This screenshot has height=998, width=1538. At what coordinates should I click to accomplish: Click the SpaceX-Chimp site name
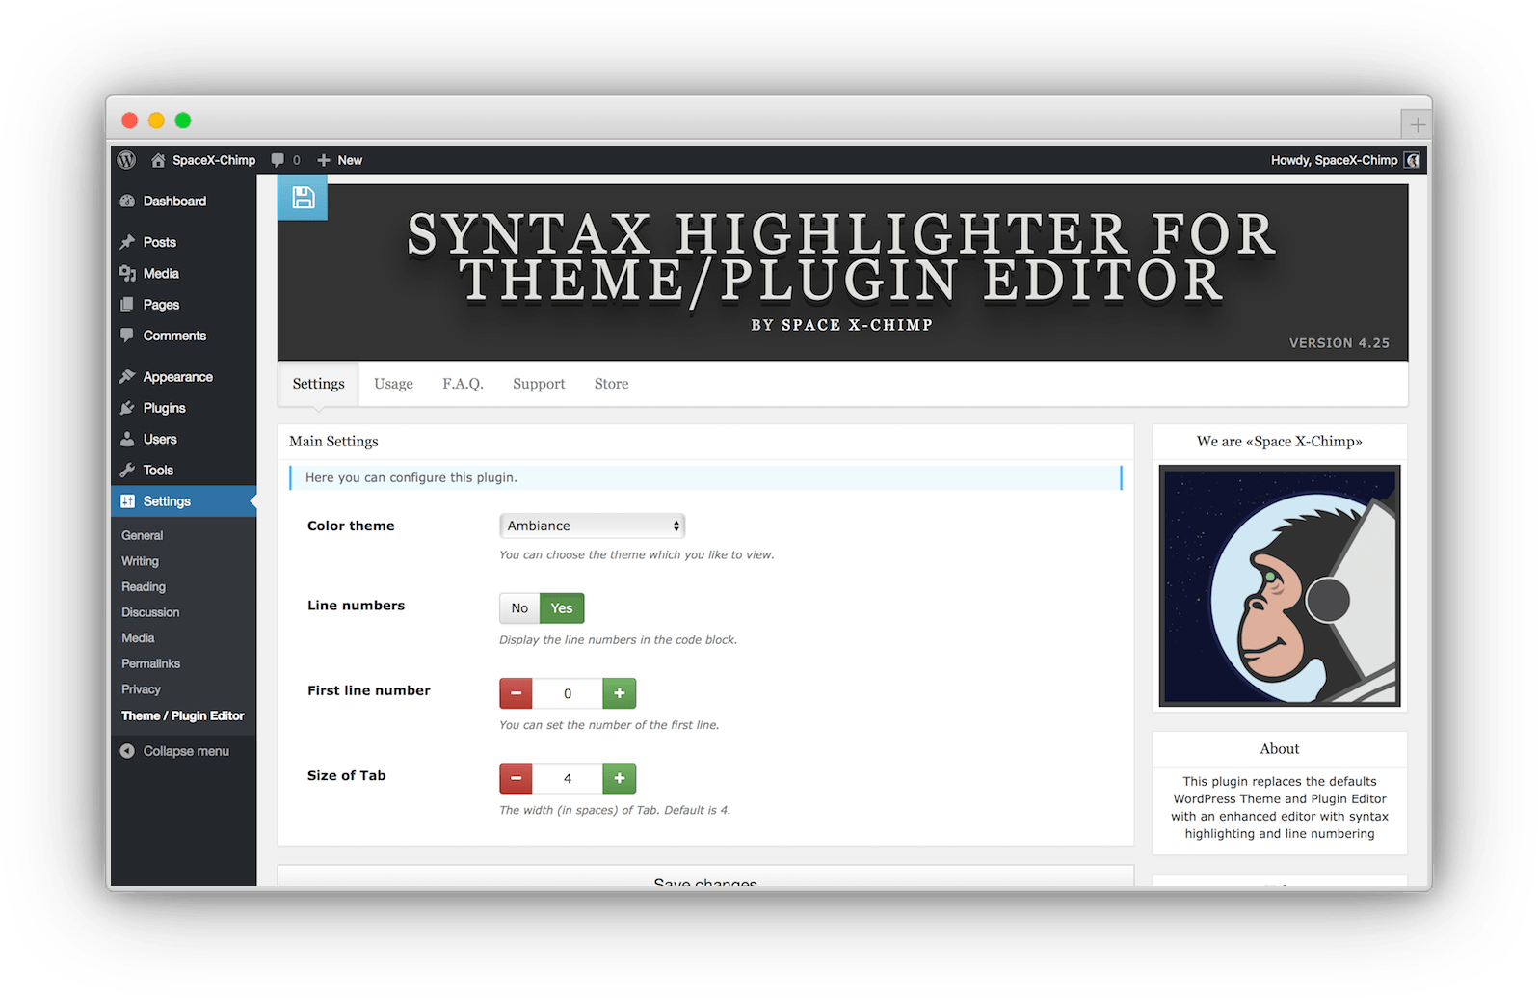click(214, 160)
